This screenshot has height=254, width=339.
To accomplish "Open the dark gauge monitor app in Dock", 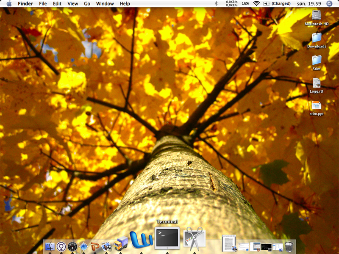I will click(x=72, y=246).
